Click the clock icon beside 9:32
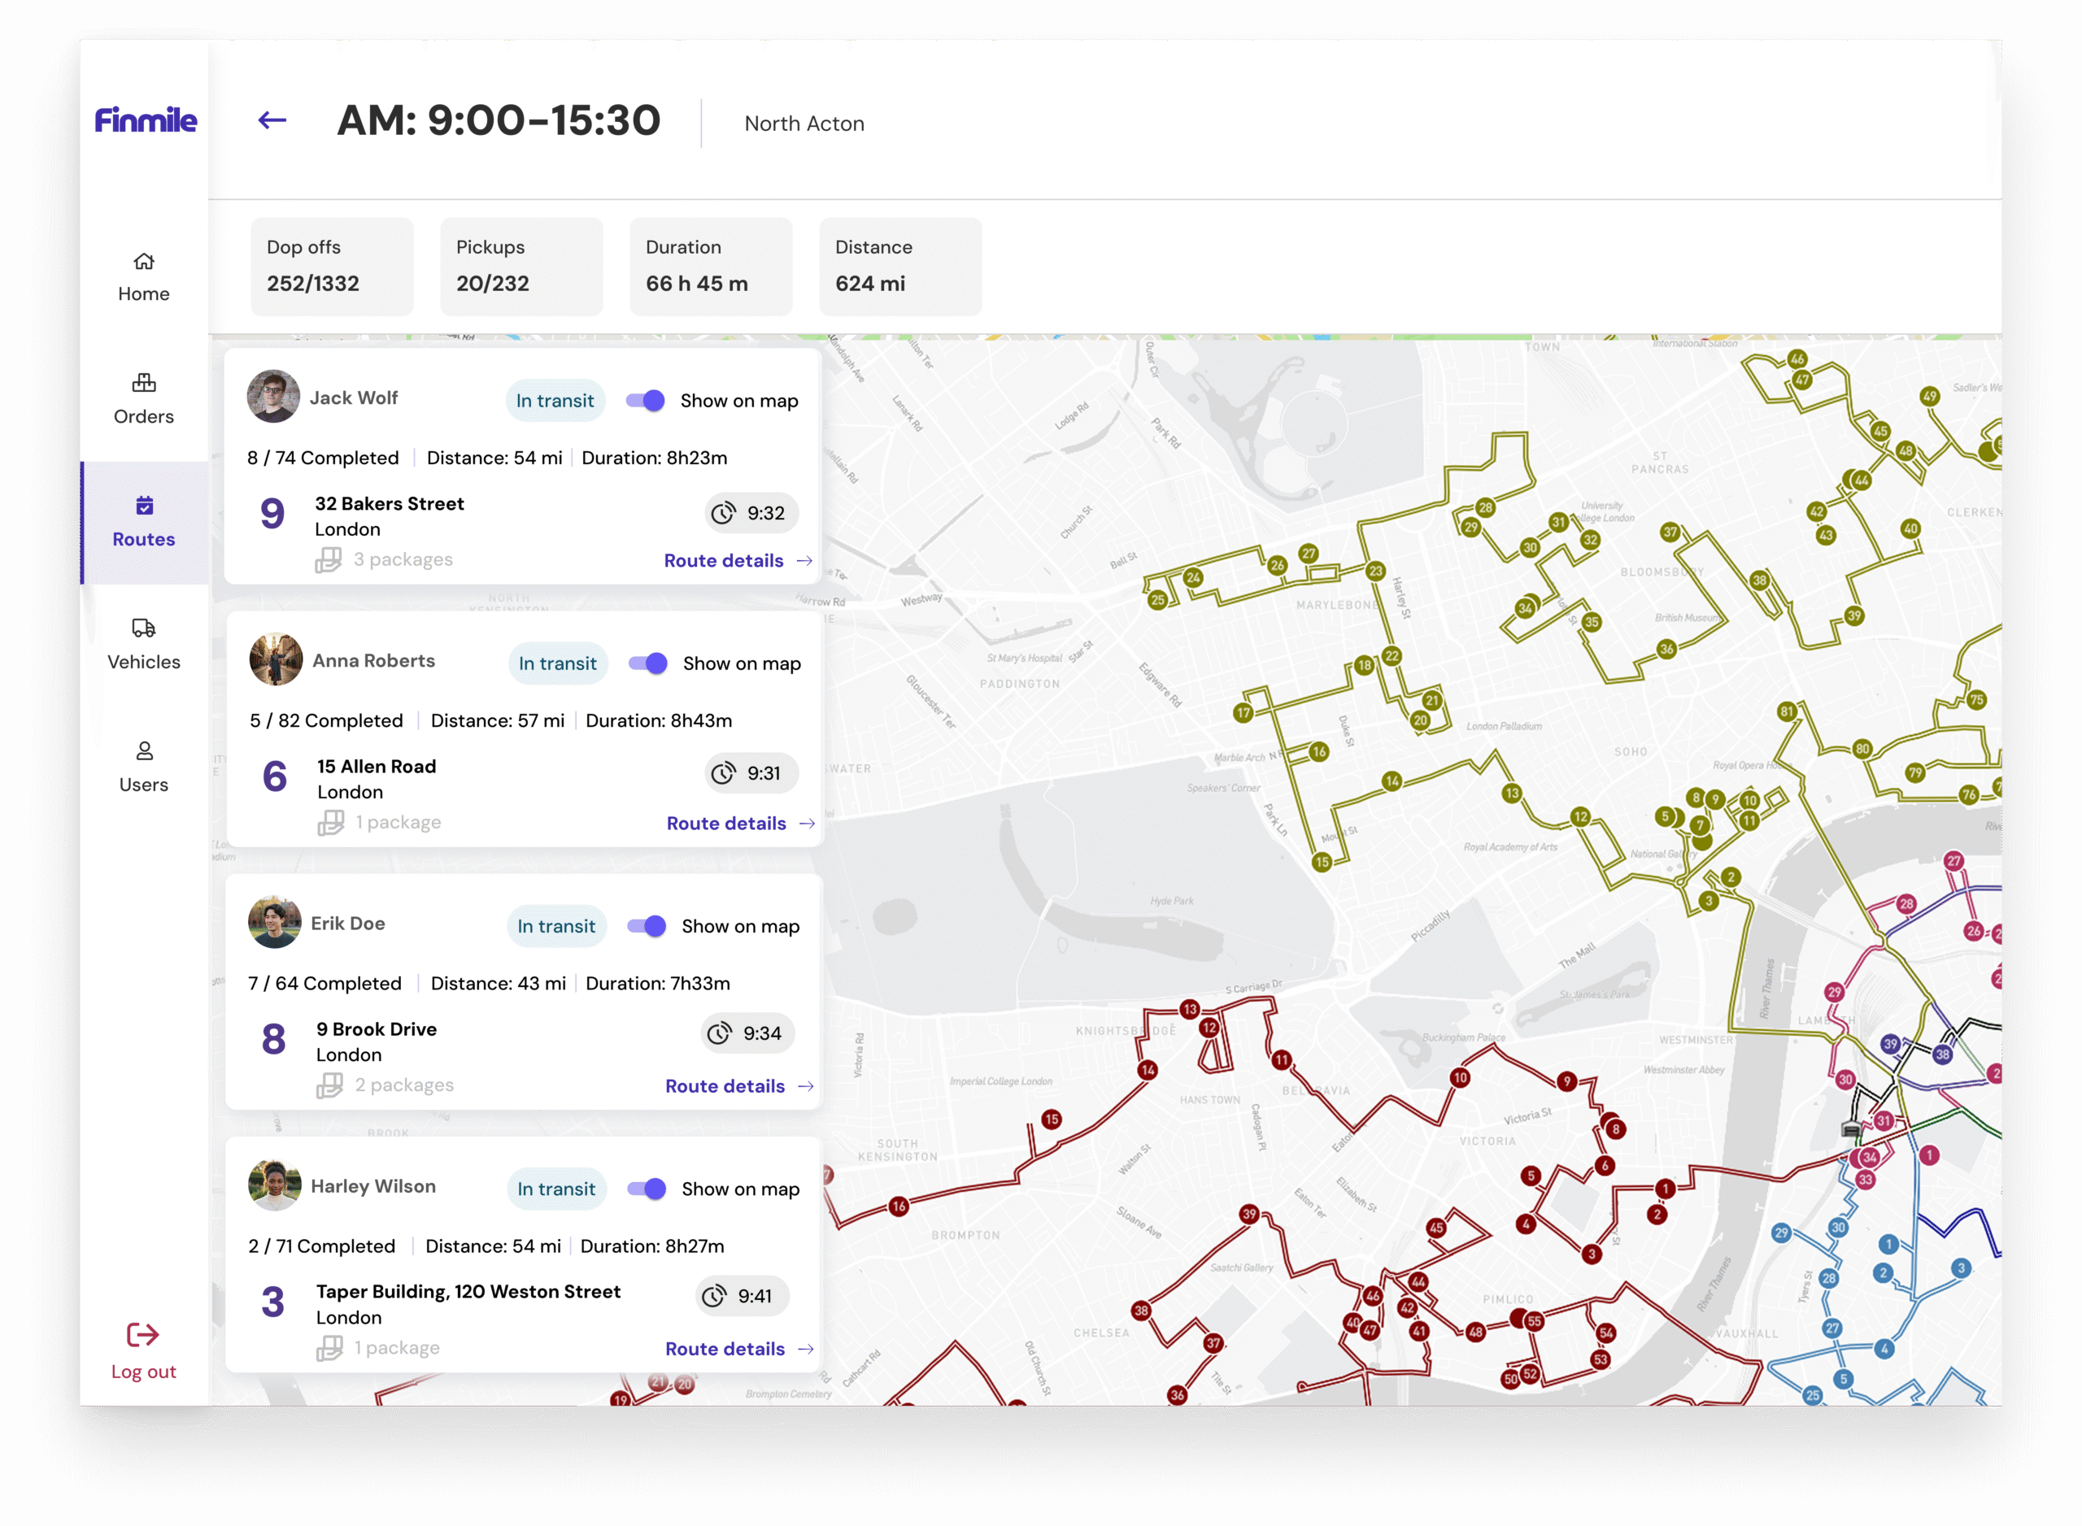 (723, 513)
